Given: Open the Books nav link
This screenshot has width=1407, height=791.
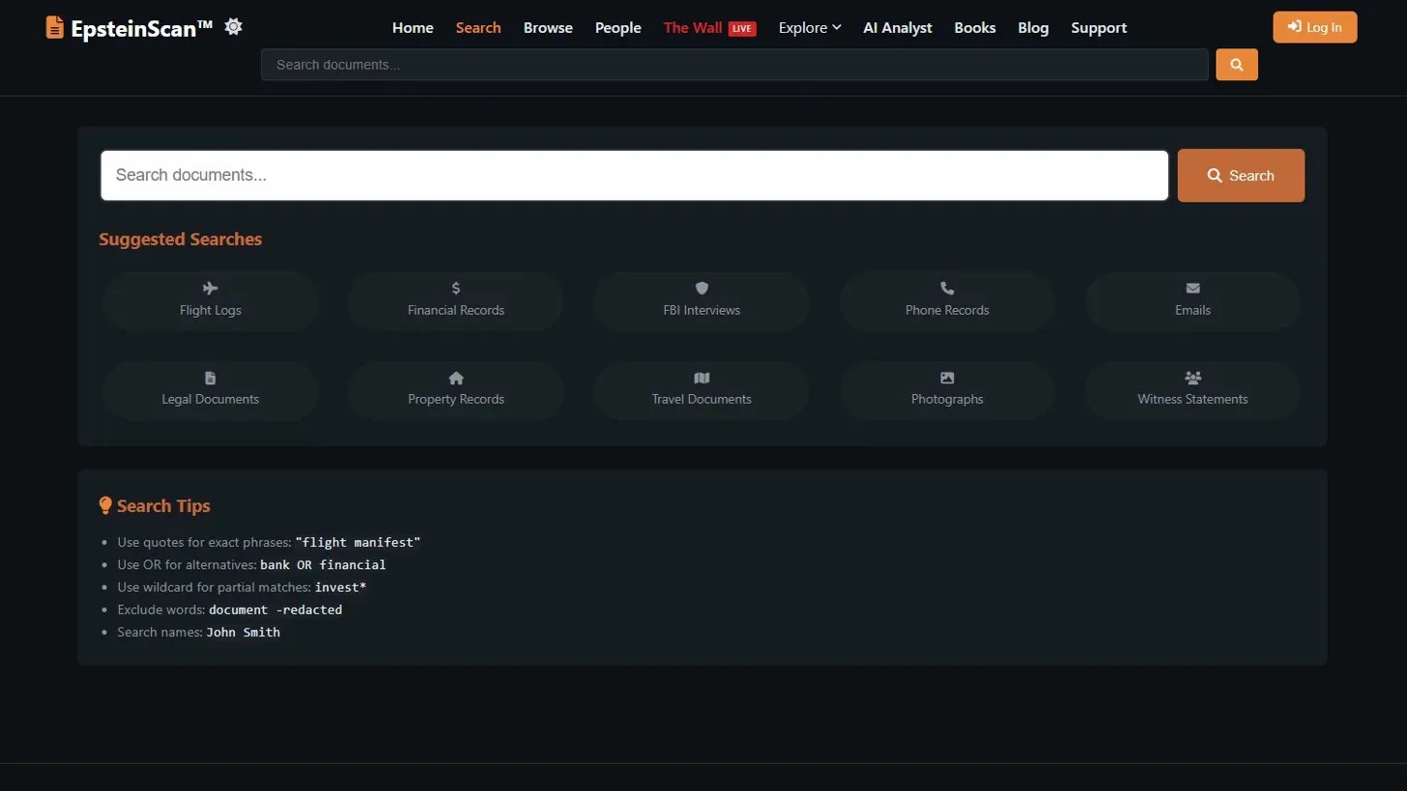Looking at the screenshot, I should (975, 28).
